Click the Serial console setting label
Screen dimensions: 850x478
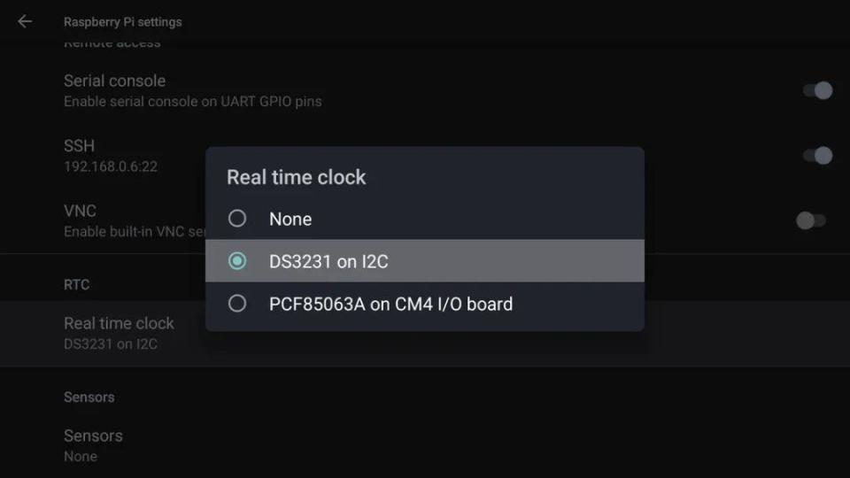coord(114,81)
